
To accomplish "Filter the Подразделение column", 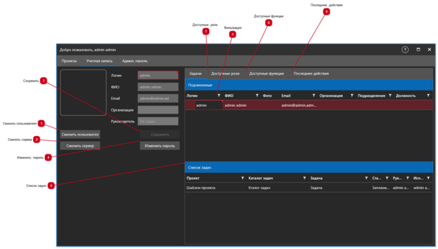I will pos(390,95).
